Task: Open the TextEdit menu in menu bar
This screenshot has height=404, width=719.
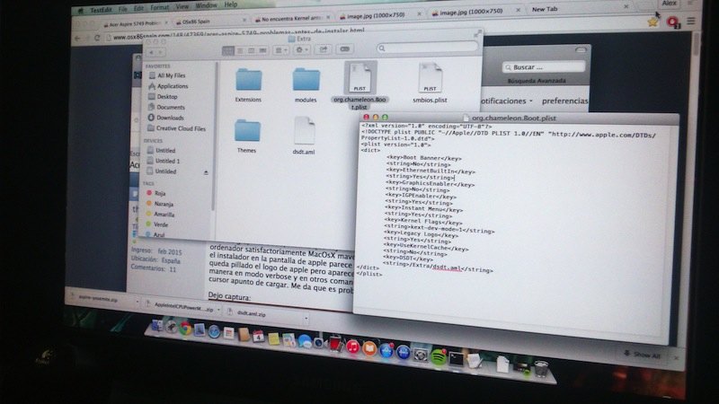Action: coord(101,10)
